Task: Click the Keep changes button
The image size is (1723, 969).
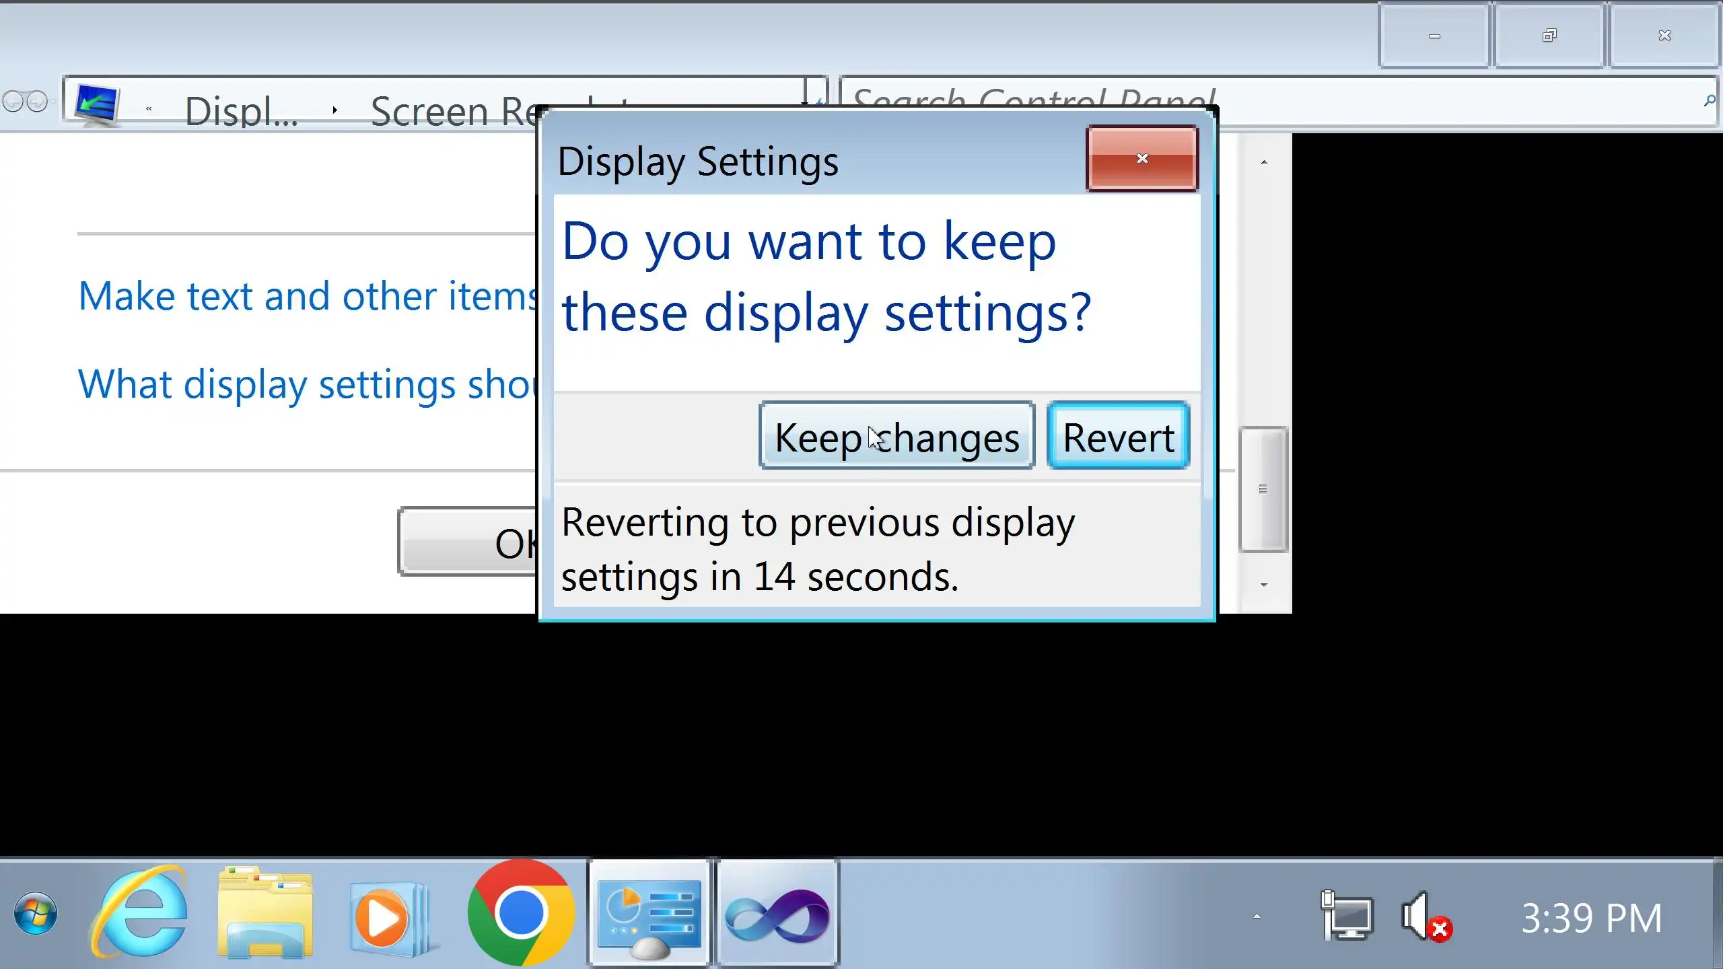Action: (896, 435)
